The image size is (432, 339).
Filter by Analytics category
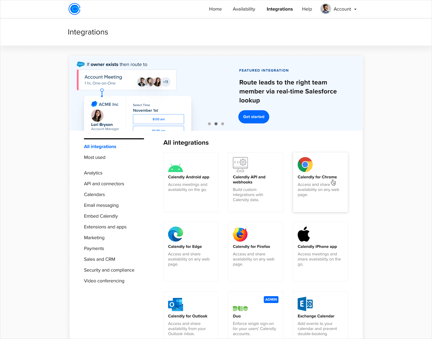[x=93, y=173]
